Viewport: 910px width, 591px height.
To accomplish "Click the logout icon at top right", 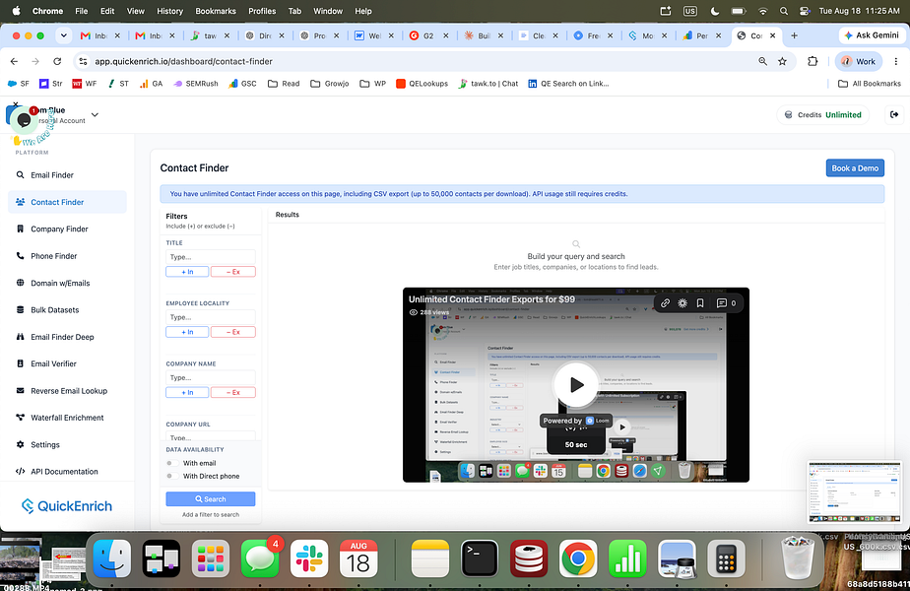I will pos(894,114).
